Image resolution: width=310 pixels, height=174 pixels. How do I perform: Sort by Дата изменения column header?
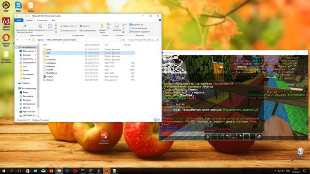[x=92, y=45]
